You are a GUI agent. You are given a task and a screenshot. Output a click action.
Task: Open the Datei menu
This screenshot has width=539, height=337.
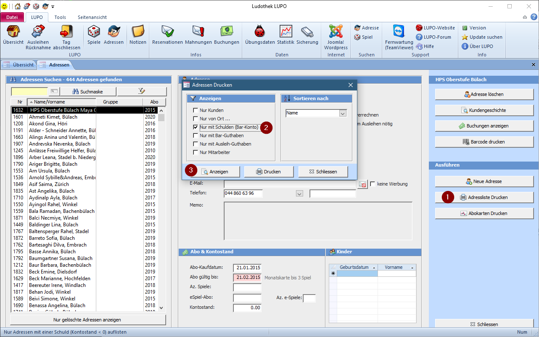(x=13, y=17)
